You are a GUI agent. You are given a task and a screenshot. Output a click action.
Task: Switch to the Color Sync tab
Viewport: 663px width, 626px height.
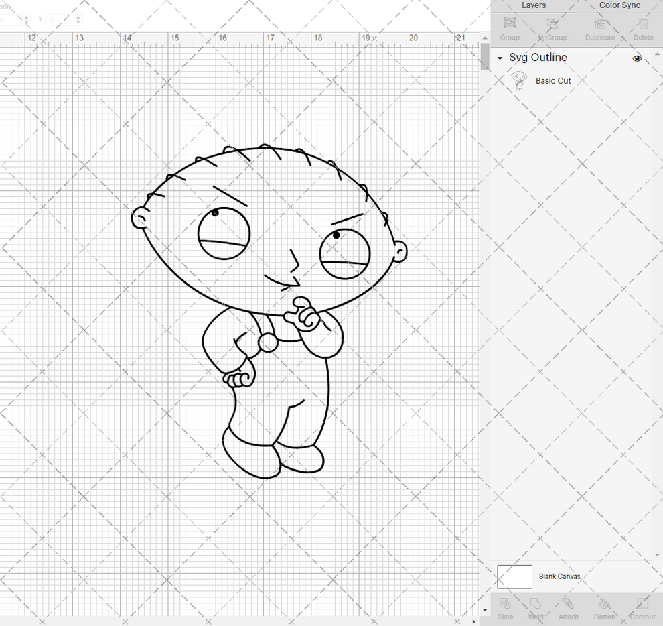point(619,5)
